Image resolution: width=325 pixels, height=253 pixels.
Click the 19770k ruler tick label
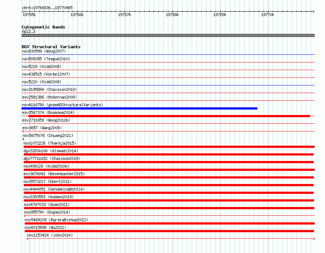point(268,15)
